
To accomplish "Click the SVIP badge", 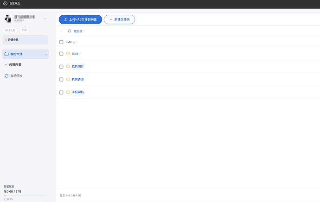I will tap(24, 31).
